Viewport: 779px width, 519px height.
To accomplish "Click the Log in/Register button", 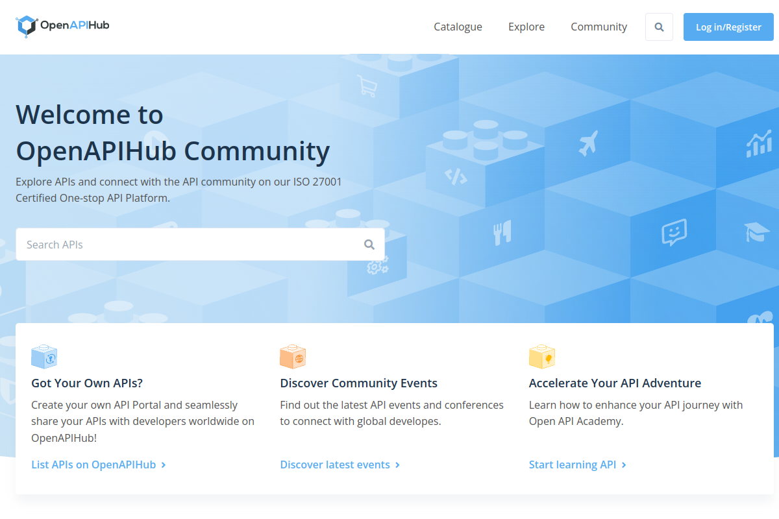I will [728, 27].
